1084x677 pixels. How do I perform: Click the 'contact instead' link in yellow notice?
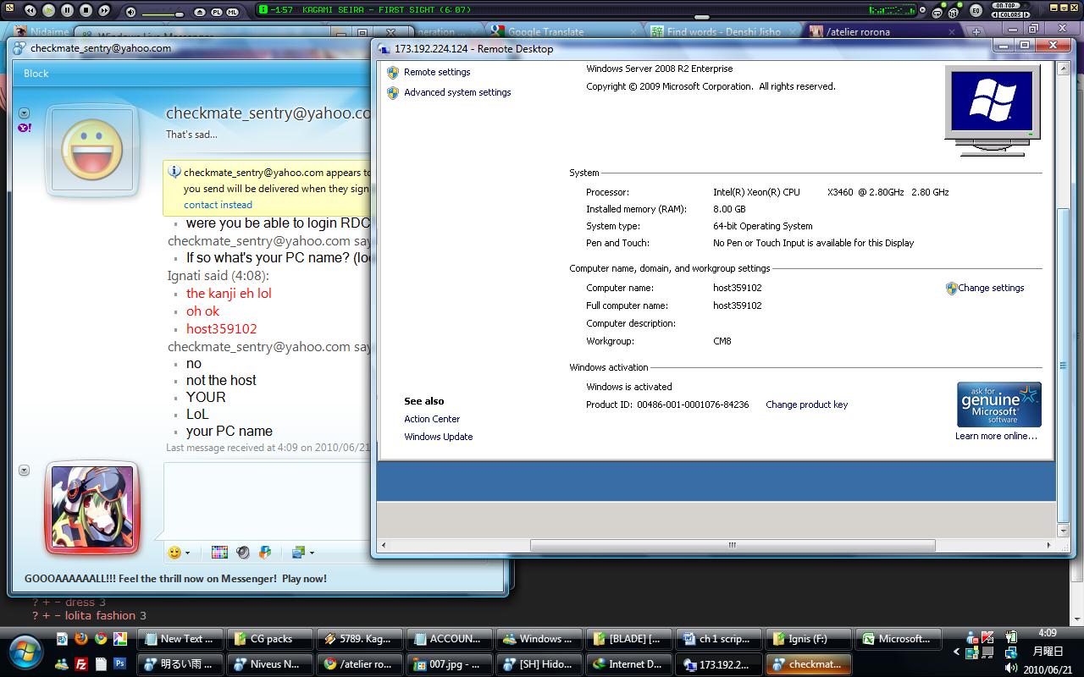pyautogui.click(x=218, y=205)
